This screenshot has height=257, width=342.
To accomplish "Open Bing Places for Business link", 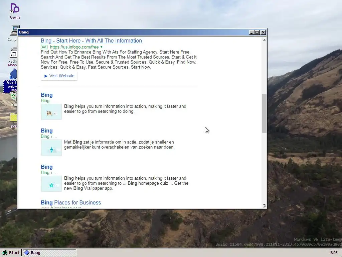I will click(x=71, y=202).
